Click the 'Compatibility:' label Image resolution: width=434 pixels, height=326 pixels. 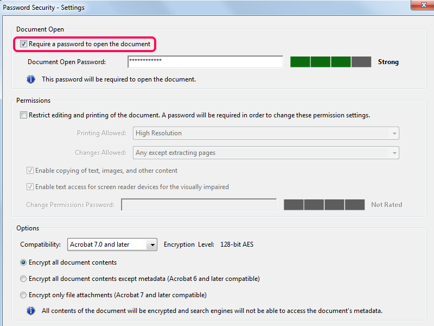click(40, 244)
